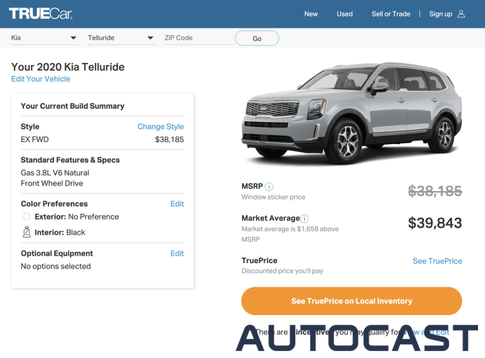The width and height of the screenshot is (485, 358).
Task: Click the Sign up user profile icon
Action: pyautogui.click(x=461, y=14)
